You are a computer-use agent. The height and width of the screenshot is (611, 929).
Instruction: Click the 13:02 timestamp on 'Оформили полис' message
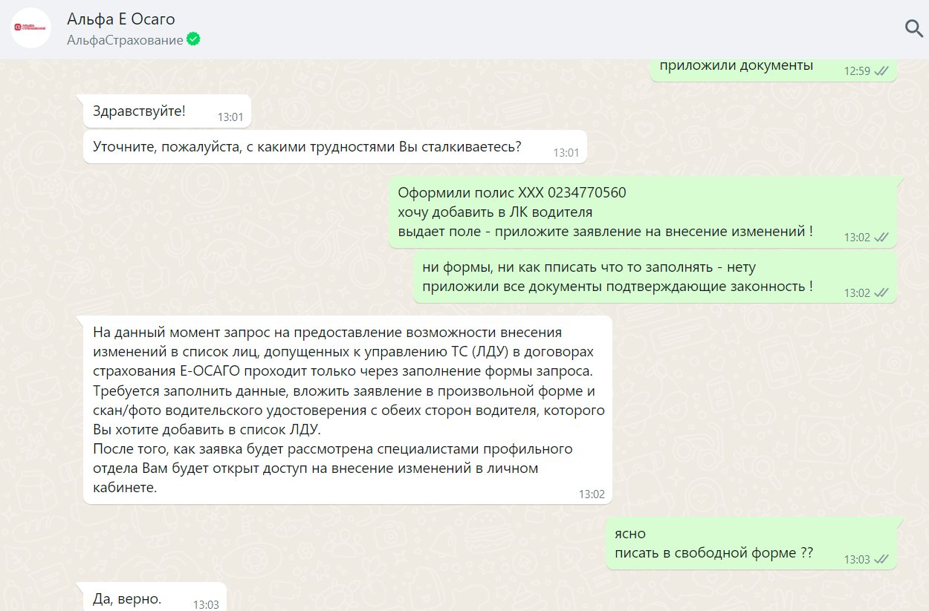pos(857,238)
